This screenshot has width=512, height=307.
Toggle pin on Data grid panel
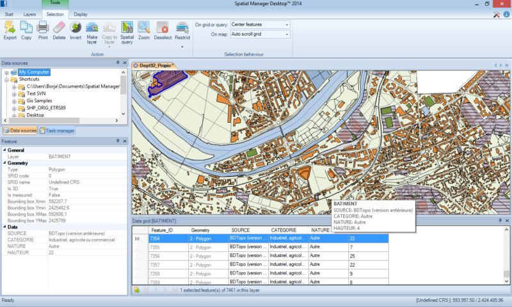(500, 221)
